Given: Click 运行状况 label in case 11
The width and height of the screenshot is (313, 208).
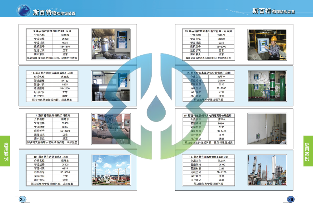Looking at the screenshot, I should coord(39,135).
